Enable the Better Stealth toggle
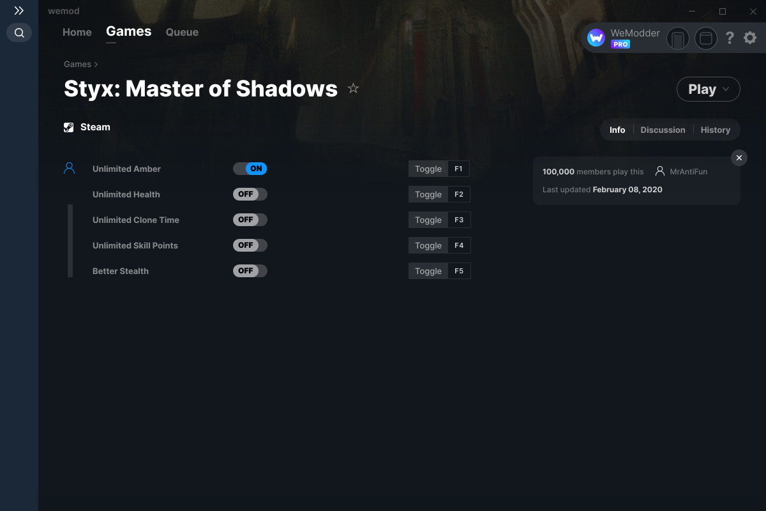 coord(250,271)
